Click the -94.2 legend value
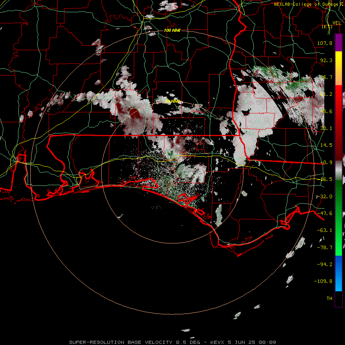345x345 pixels. 325,264
